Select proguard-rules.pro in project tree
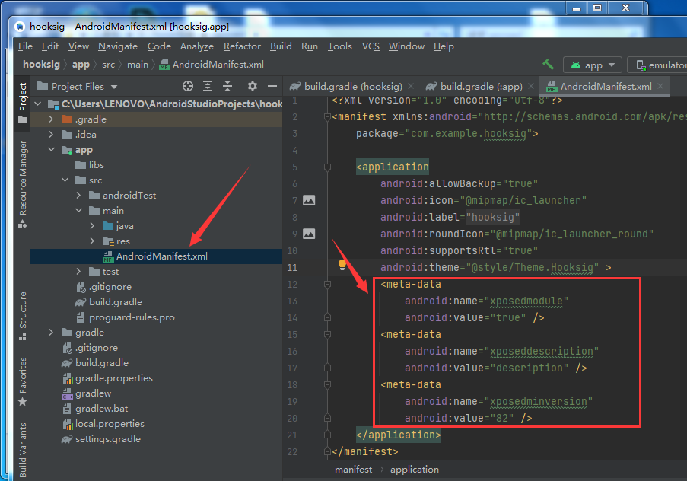687x481 pixels. coord(131,317)
